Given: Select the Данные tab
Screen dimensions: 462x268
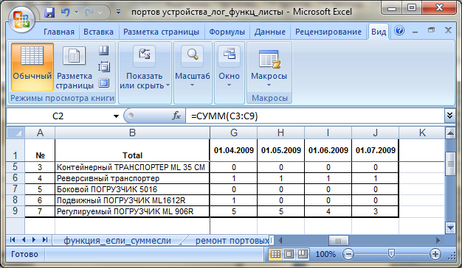Looking at the screenshot, I should [x=270, y=32].
